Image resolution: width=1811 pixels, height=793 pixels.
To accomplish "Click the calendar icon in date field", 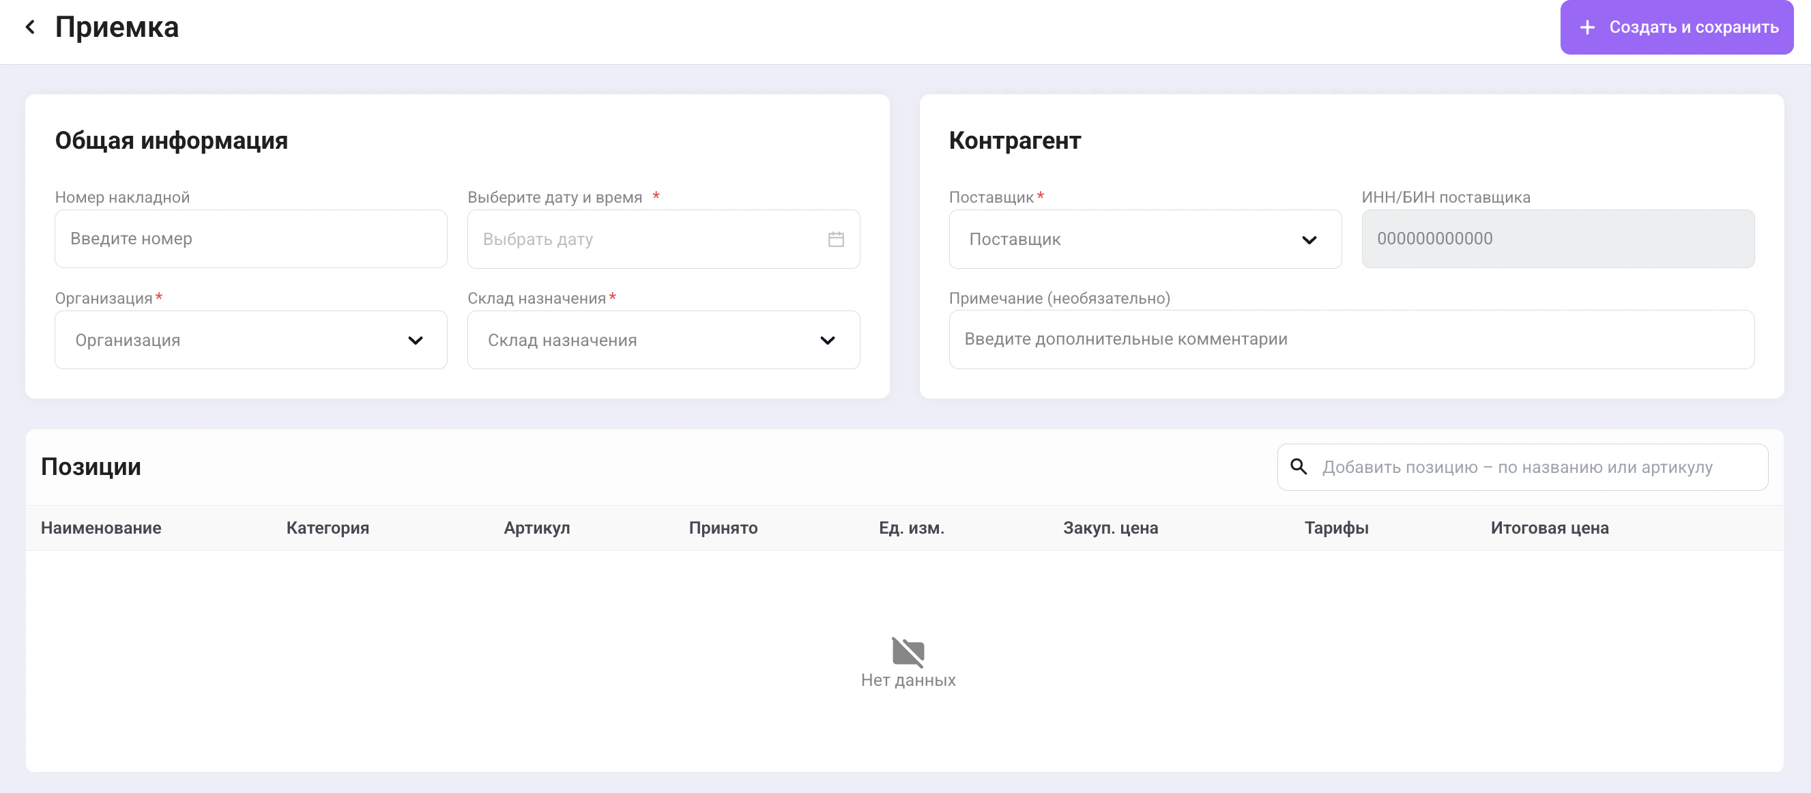I will pyautogui.click(x=835, y=239).
